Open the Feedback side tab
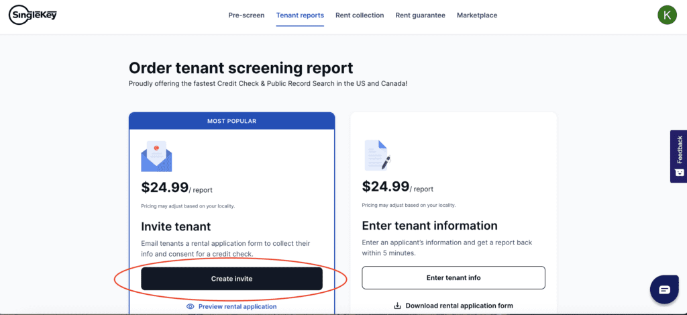The height and width of the screenshot is (315, 687). pyautogui.click(x=679, y=149)
